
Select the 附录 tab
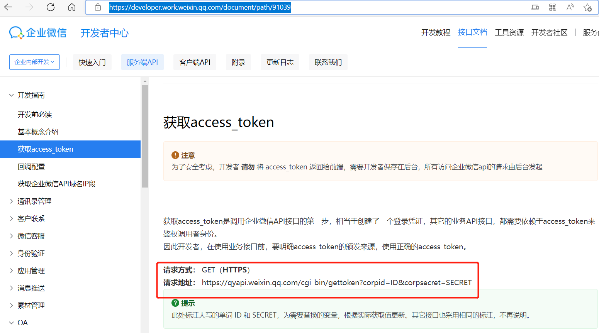(238, 62)
